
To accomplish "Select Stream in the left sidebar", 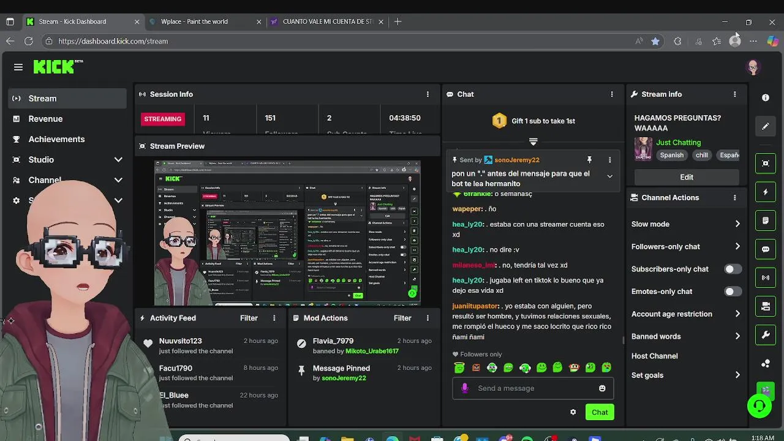I will tap(67, 99).
